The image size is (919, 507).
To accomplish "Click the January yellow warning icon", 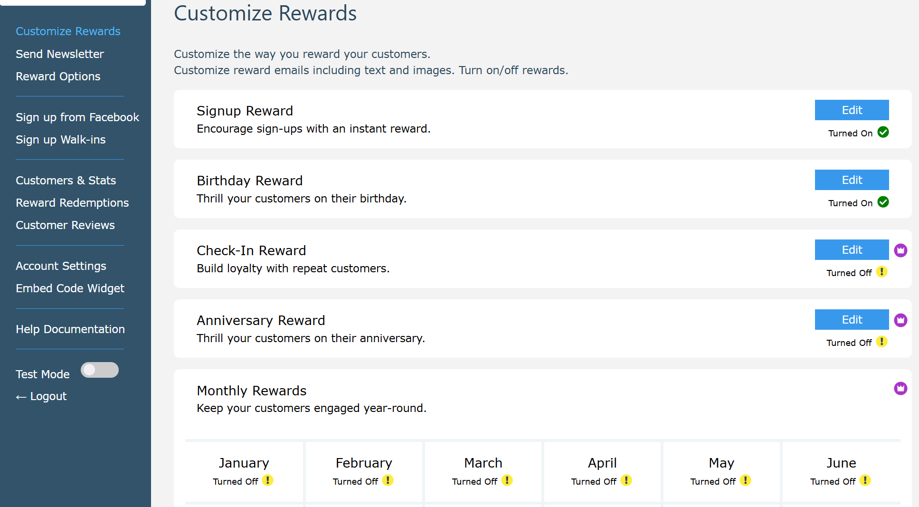I will pos(268,480).
